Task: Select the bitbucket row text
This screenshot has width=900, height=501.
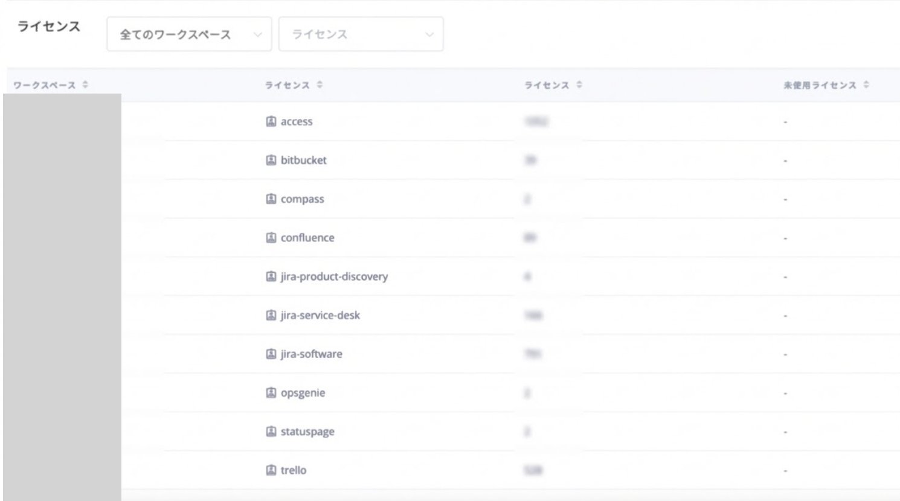Action: coord(303,160)
